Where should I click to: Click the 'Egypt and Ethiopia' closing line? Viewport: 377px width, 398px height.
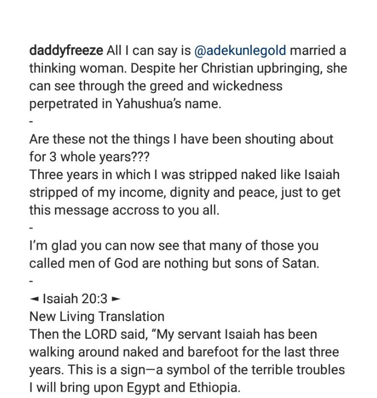point(135,388)
